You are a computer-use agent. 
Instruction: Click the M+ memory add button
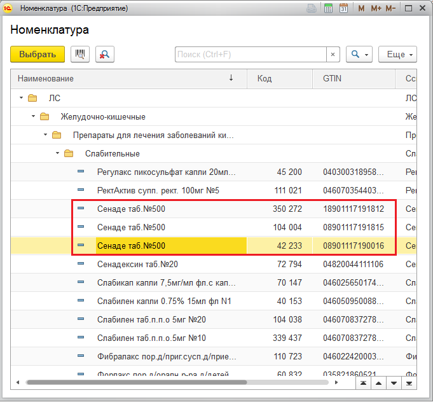[376, 8]
